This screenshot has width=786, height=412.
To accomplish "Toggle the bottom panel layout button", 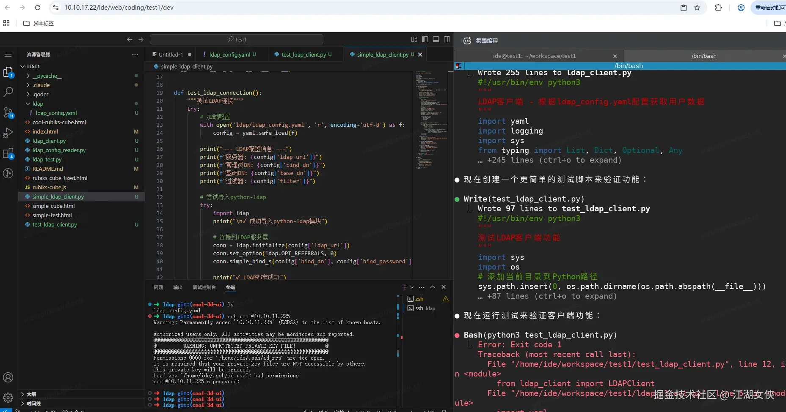I will (x=436, y=39).
